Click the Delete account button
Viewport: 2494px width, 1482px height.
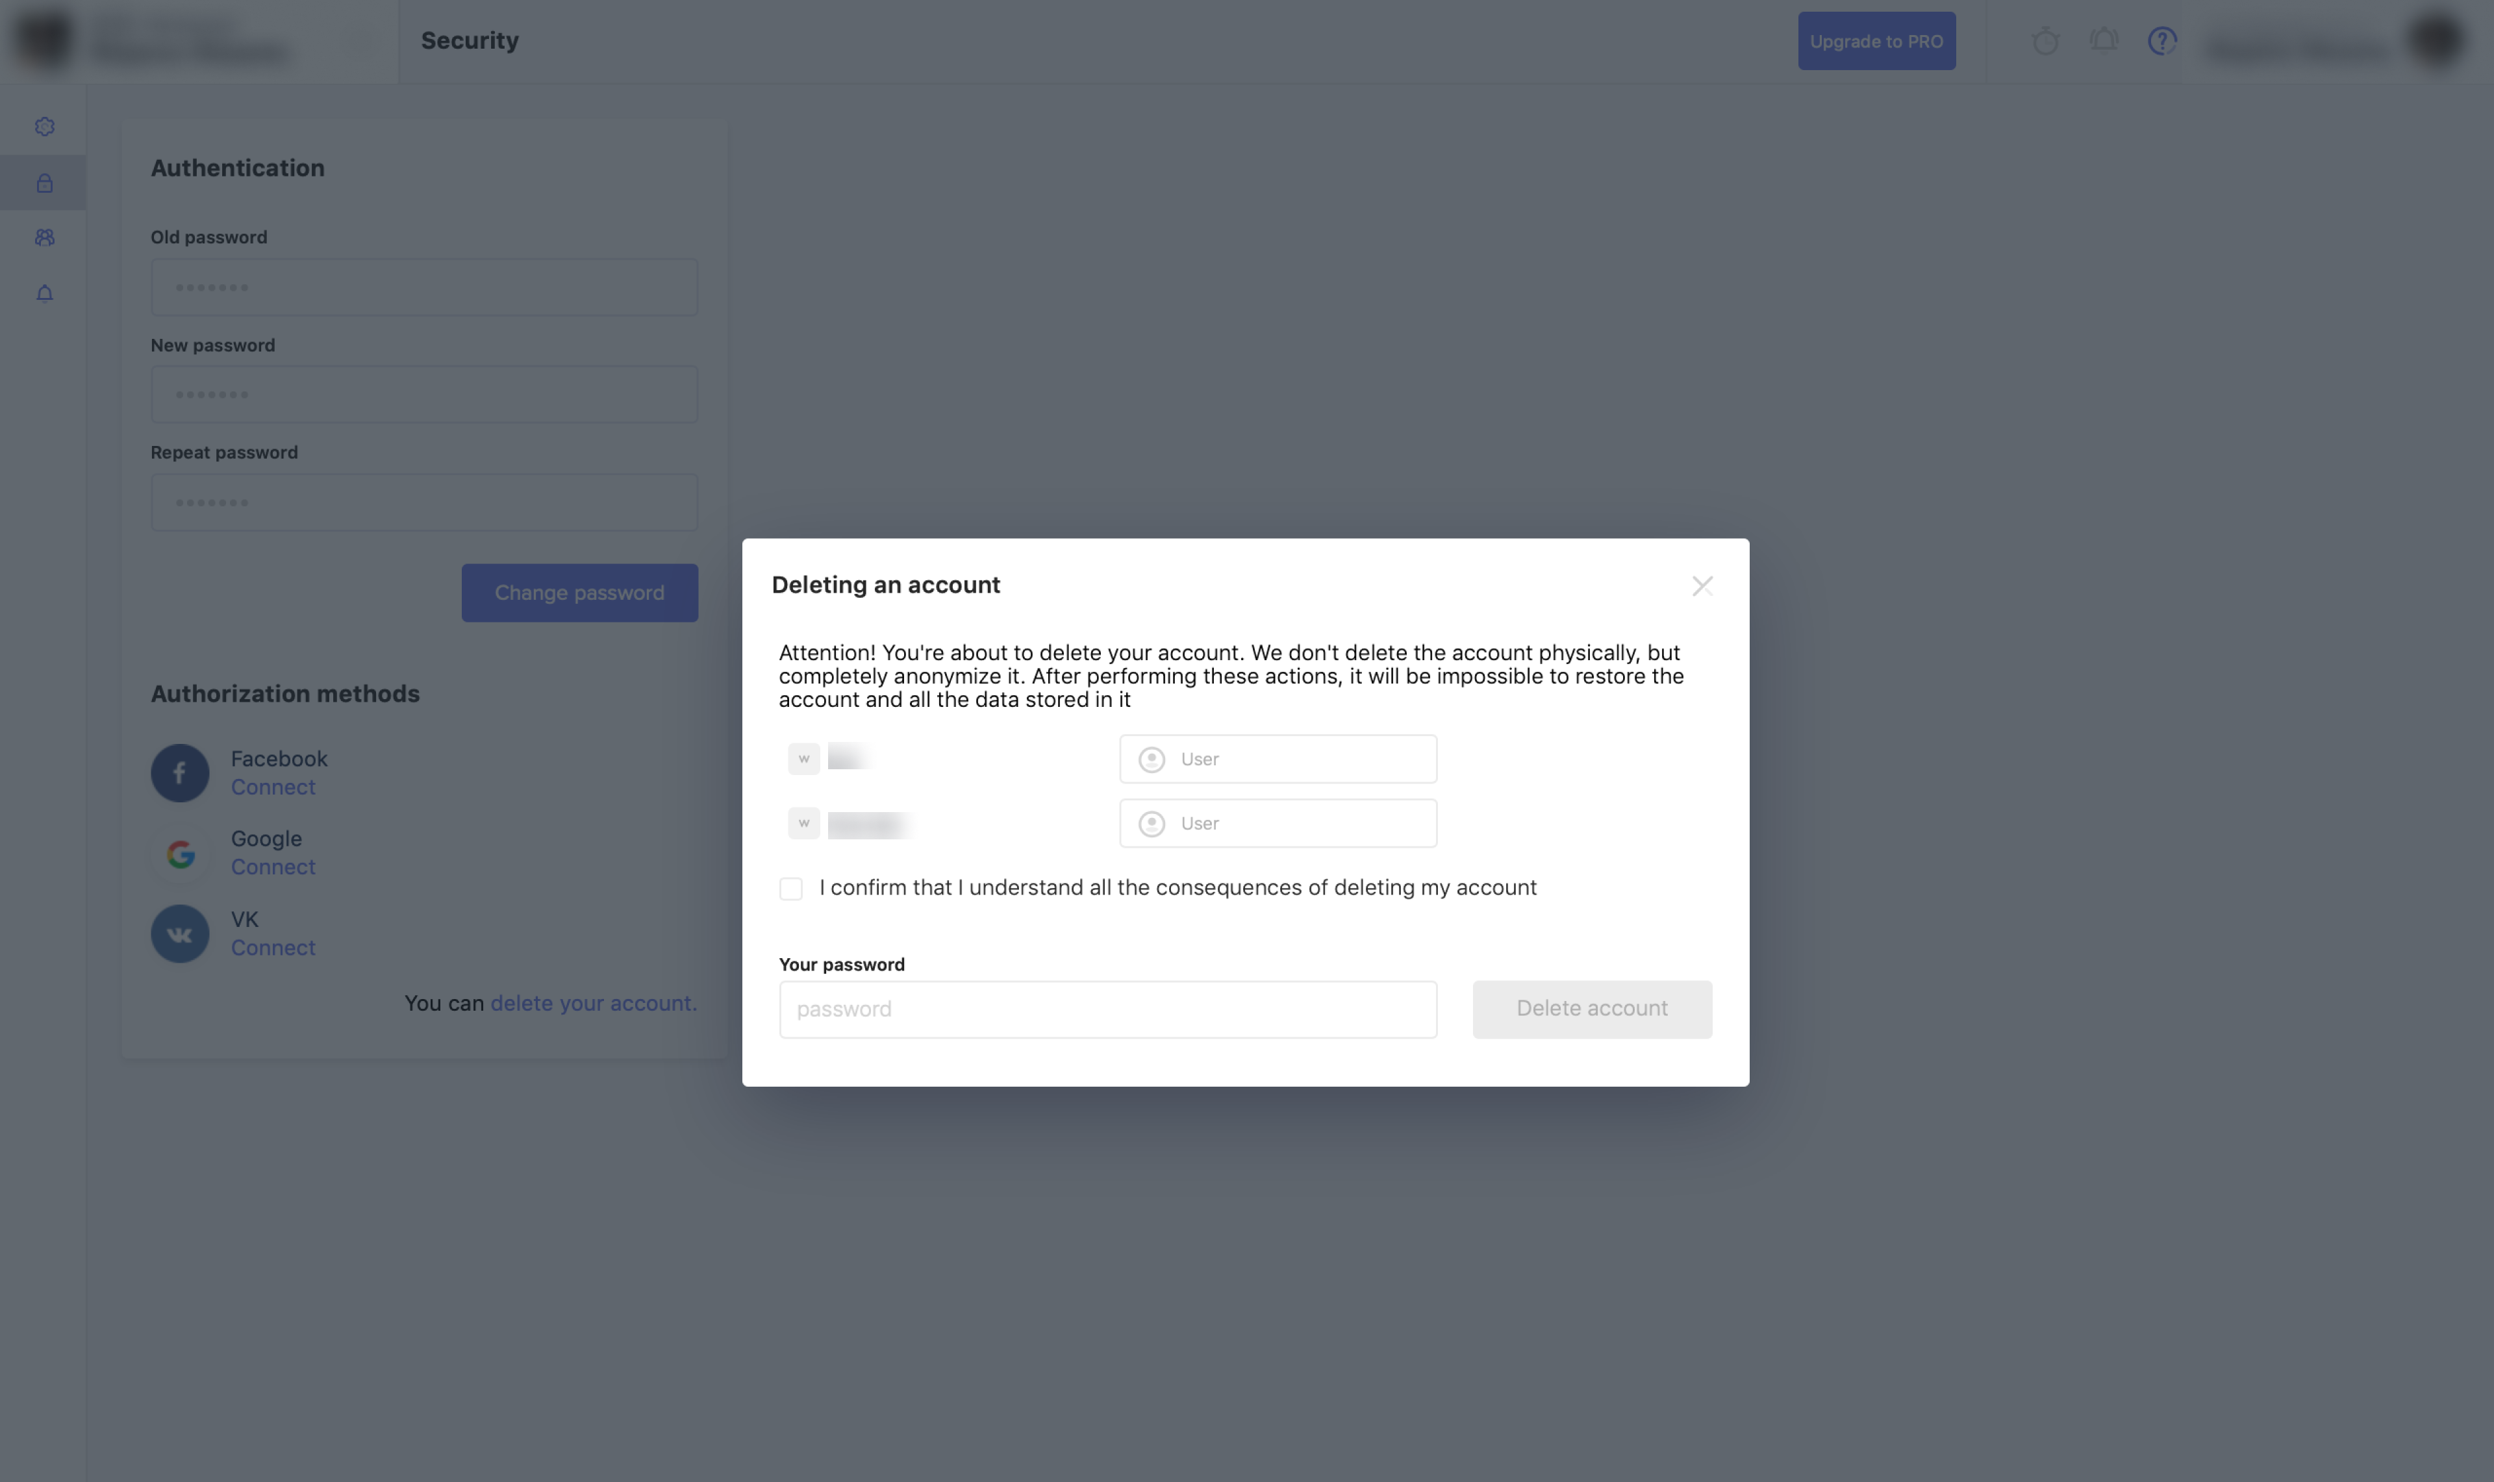pos(1592,1009)
